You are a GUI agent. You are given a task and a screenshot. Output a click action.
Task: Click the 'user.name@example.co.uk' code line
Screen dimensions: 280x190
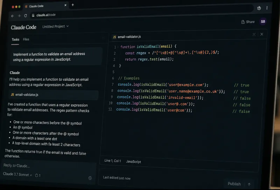click(171, 91)
